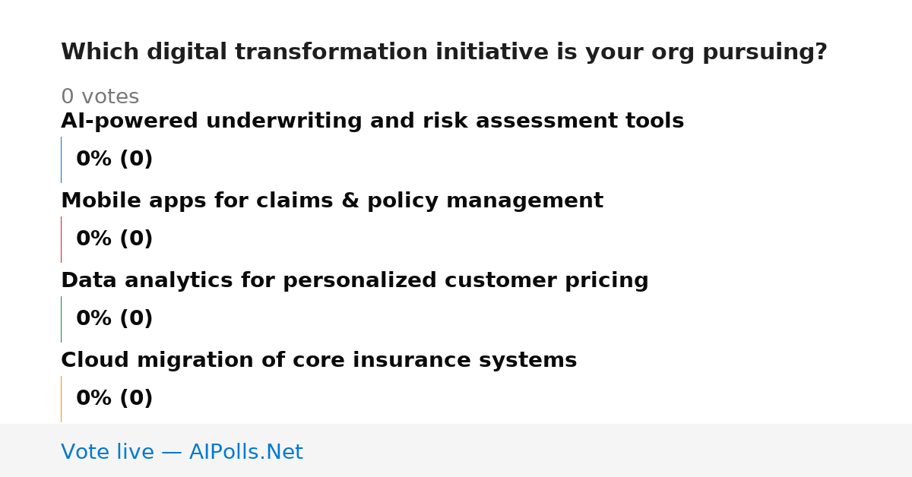Select the Mobile apps for claims option

[332, 201]
